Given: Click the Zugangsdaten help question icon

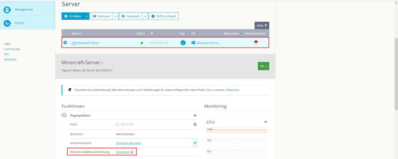Looking at the screenshot, I should click(x=195, y=115).
